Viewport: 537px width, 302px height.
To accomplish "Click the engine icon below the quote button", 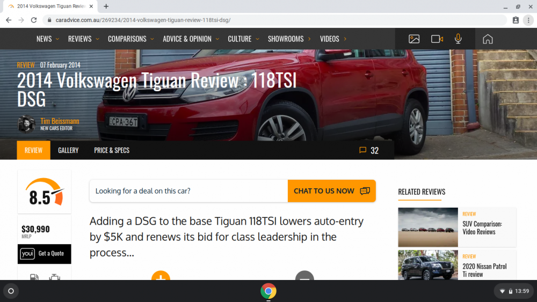I will 54,277.
